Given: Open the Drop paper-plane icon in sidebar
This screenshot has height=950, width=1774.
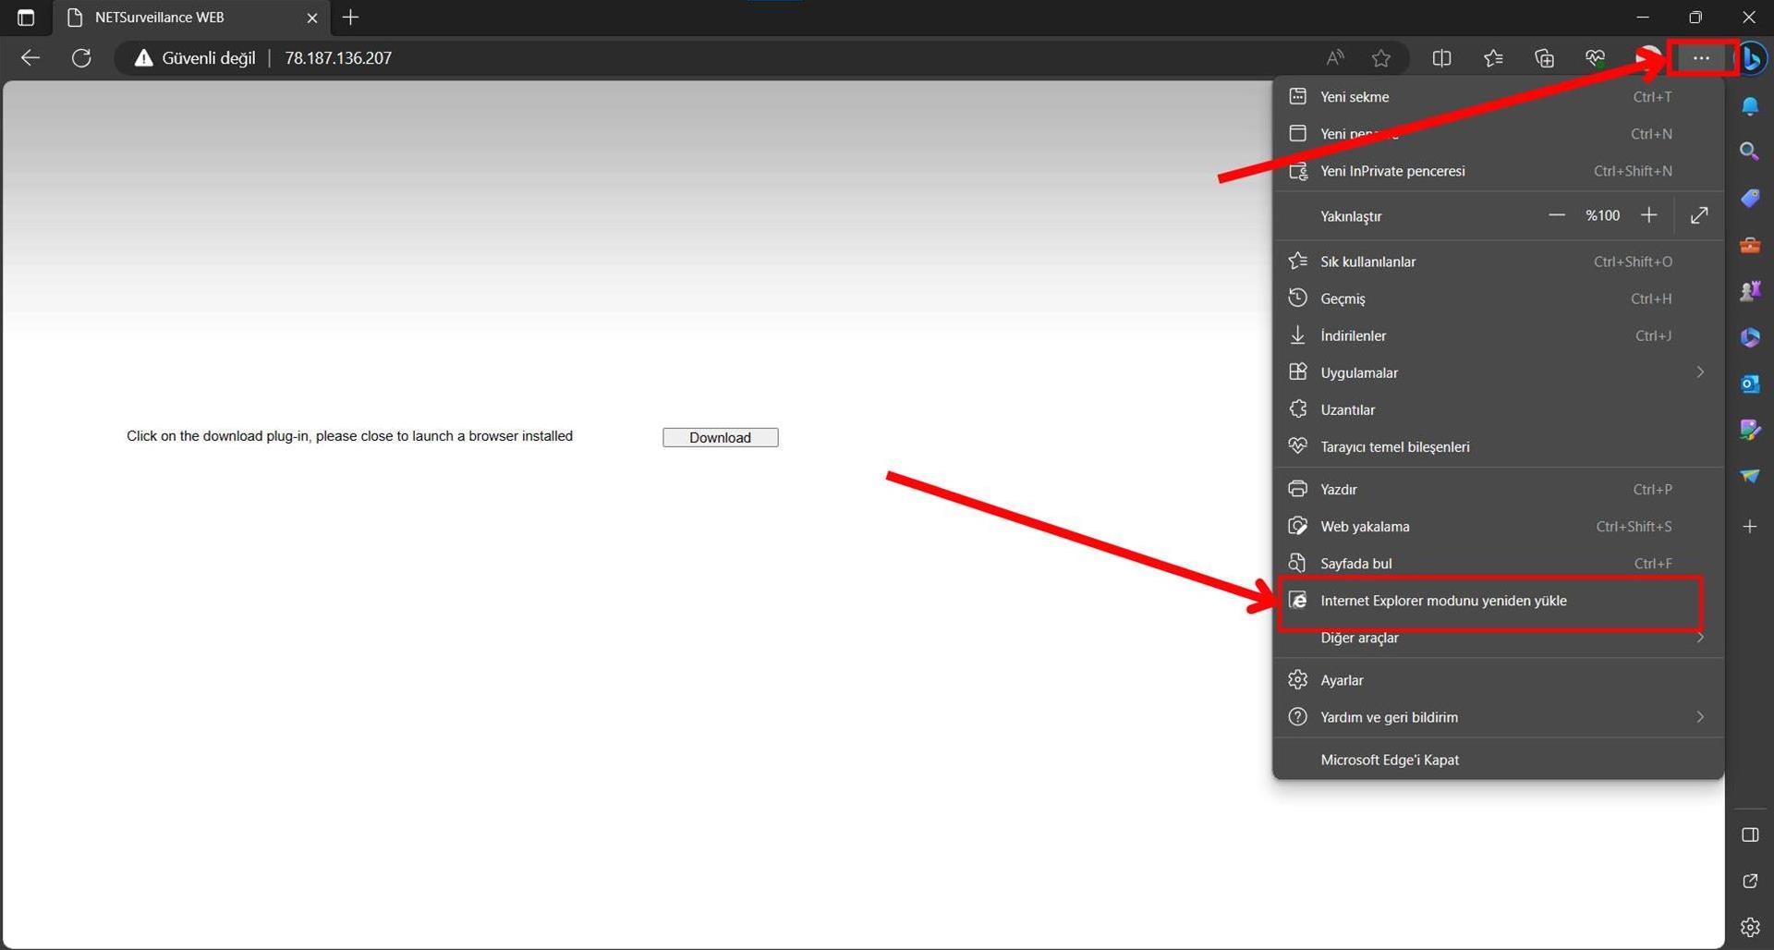Looking at the screenshot, I should (x=1750, y=476).
